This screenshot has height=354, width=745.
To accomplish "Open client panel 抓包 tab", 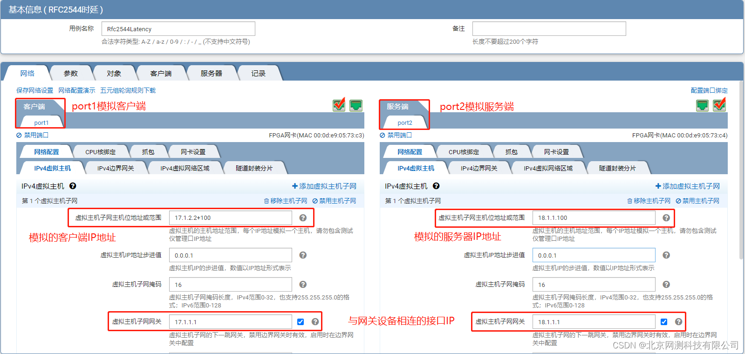I will click(x=148, y=152).
